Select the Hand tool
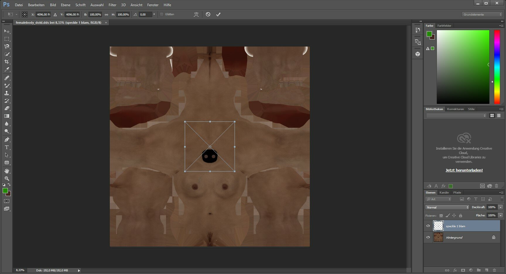 click(x=7, y=171)
